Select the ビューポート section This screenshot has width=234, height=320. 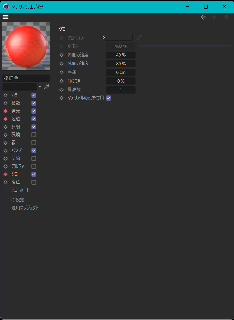click(x=20, y=190)
